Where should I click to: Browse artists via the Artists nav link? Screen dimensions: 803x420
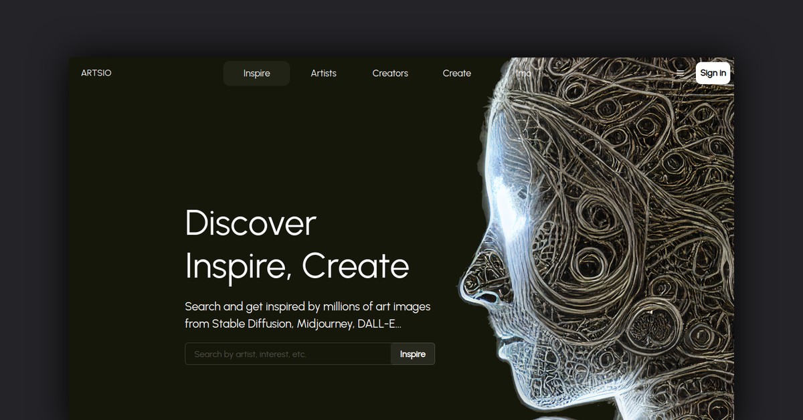[x=323, y=73]
